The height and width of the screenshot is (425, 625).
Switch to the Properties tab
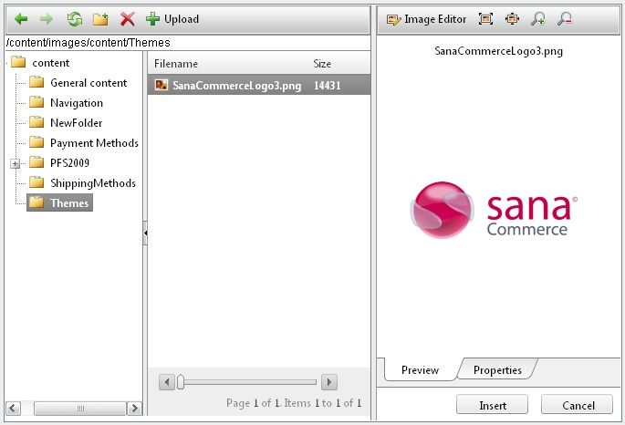[x=497, y=370]
